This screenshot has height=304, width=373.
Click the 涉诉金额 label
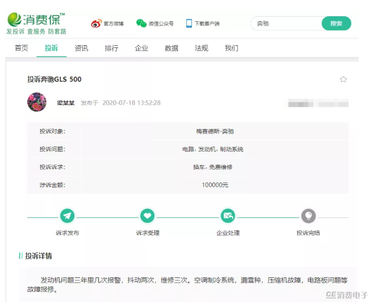52,185
